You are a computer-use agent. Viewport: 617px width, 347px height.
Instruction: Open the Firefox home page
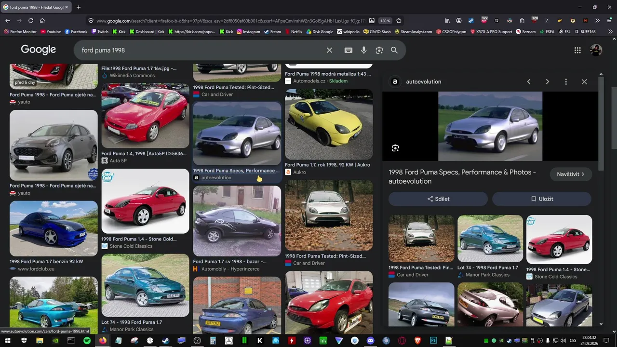tap(42, 21)
